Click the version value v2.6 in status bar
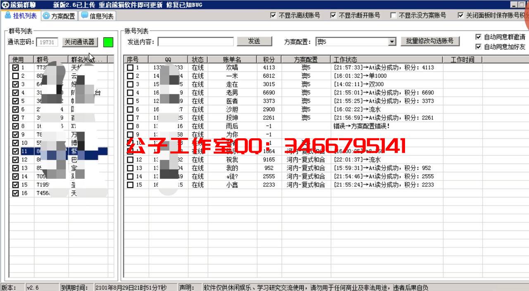The image size is (529, 291). pyautogui.click(x=32, y=288)
